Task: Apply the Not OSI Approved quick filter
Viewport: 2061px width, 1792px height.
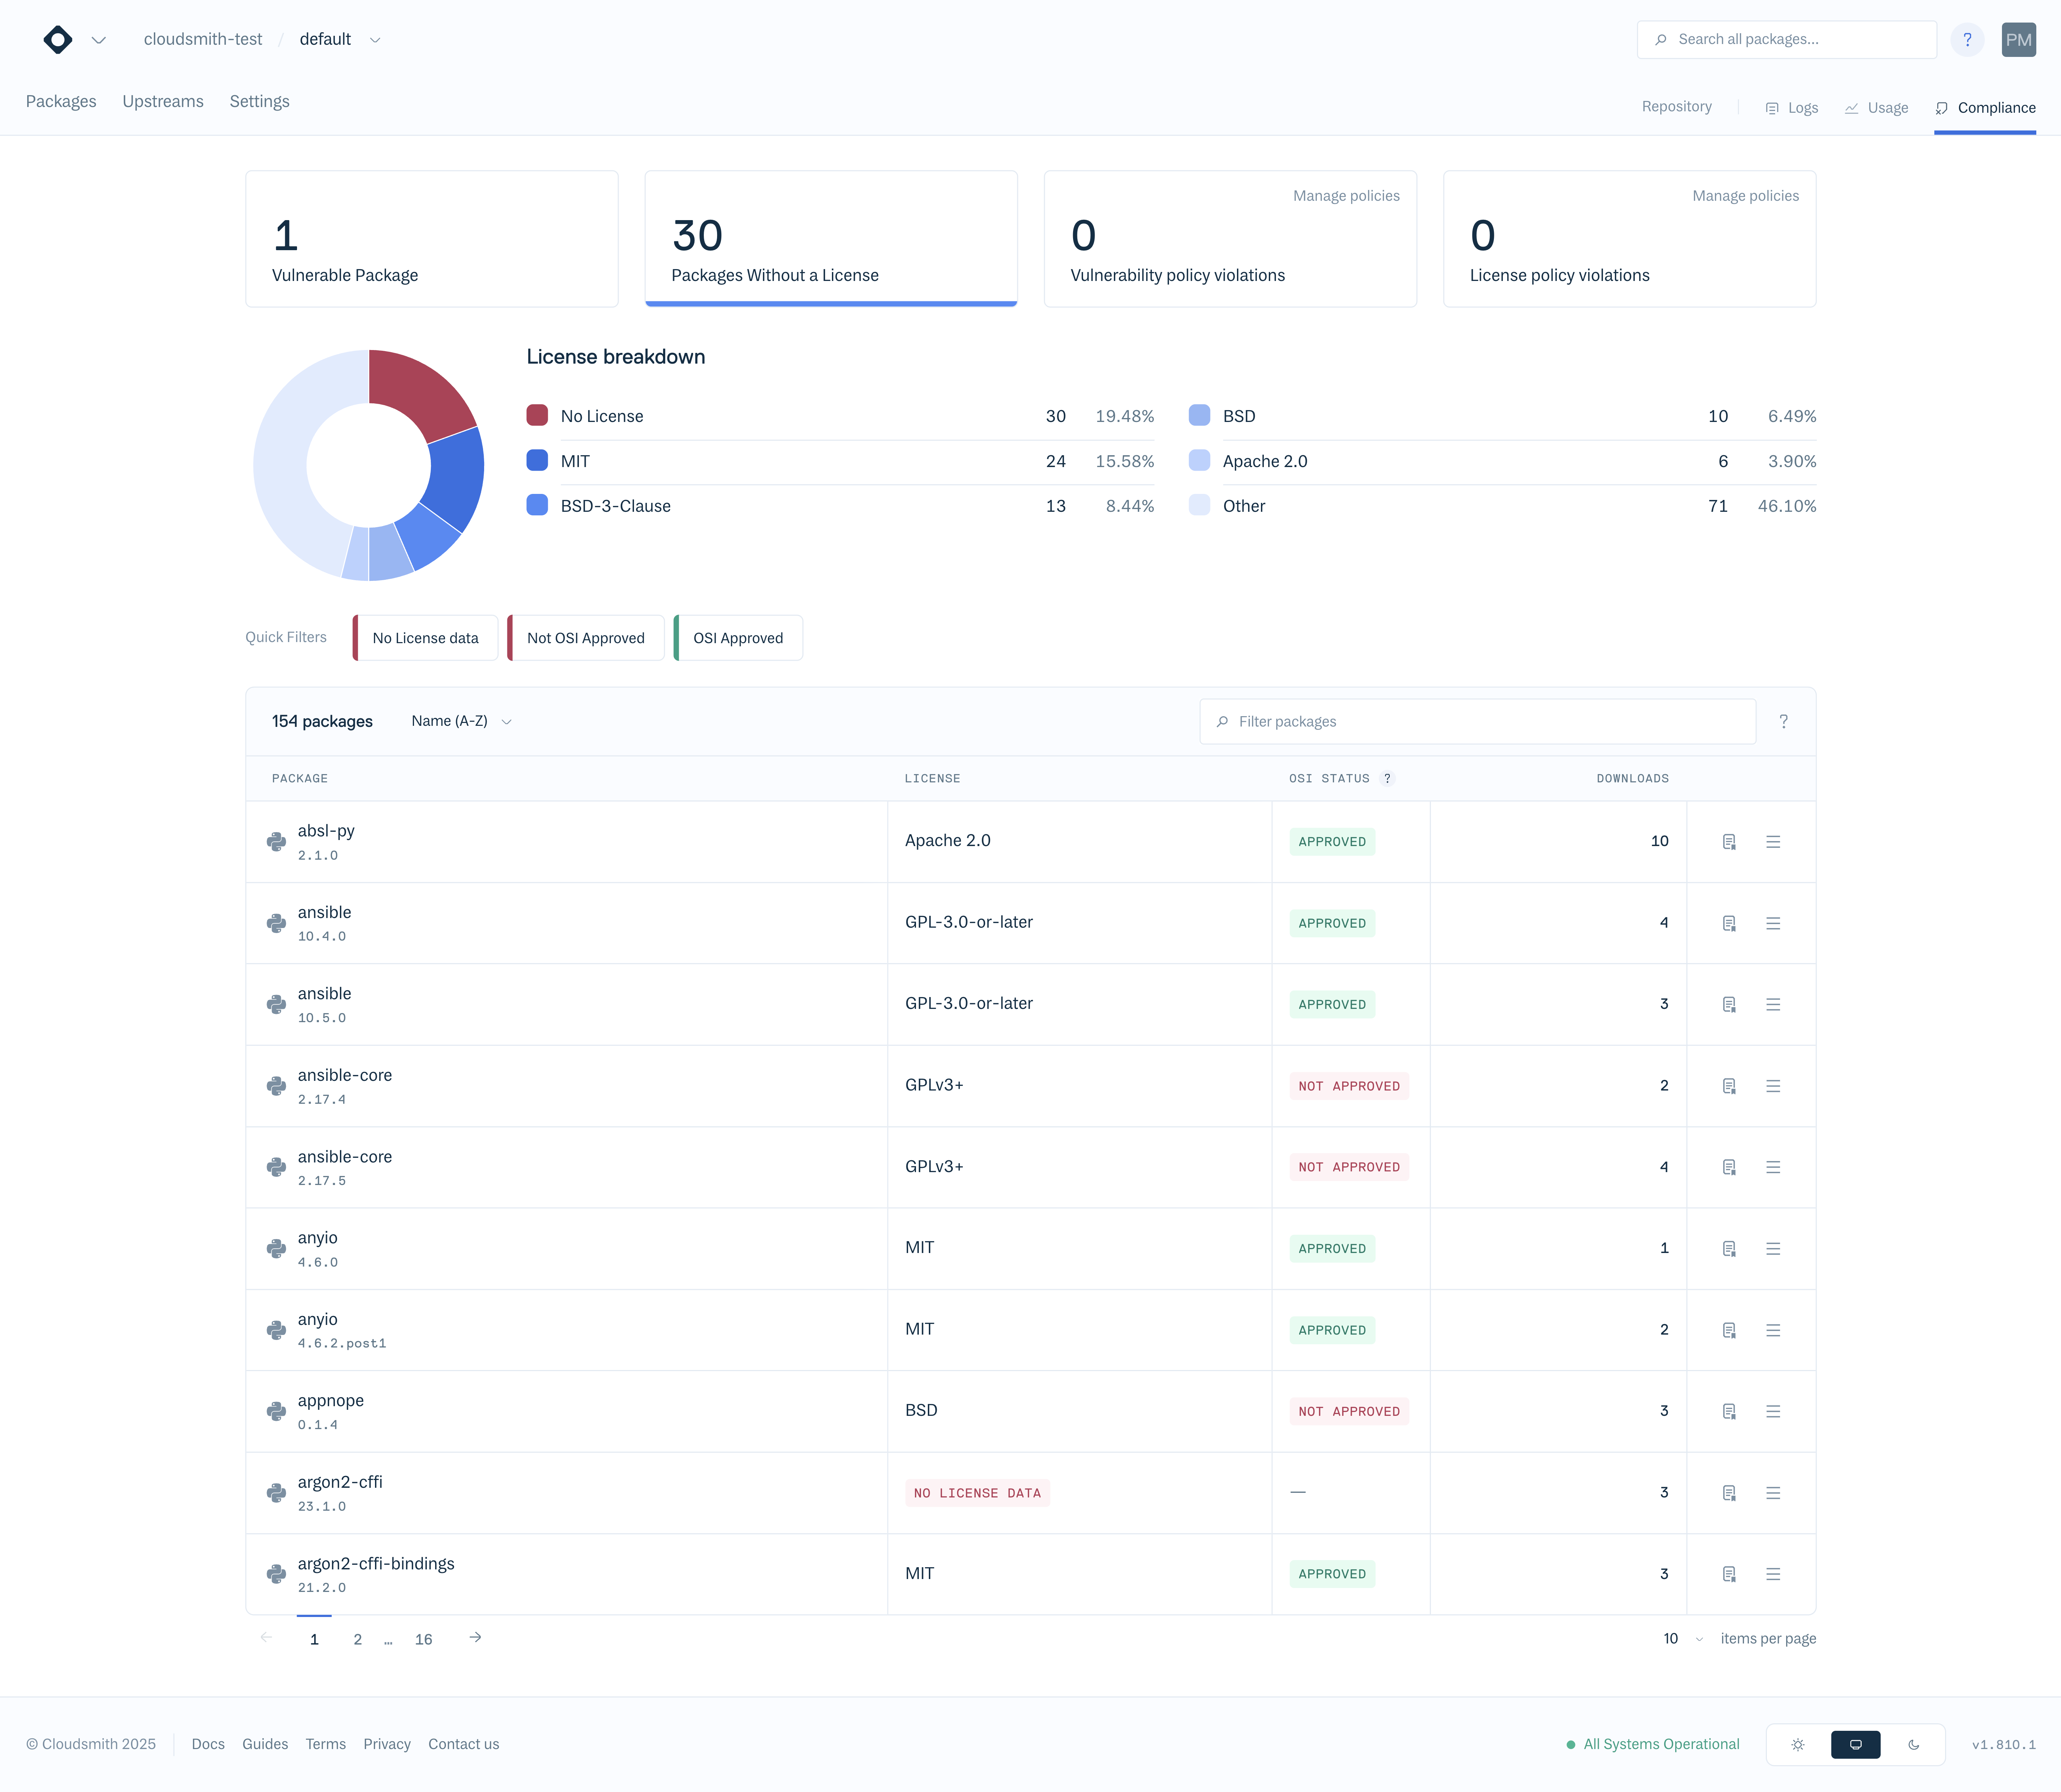Action: (x=586, y=638)
